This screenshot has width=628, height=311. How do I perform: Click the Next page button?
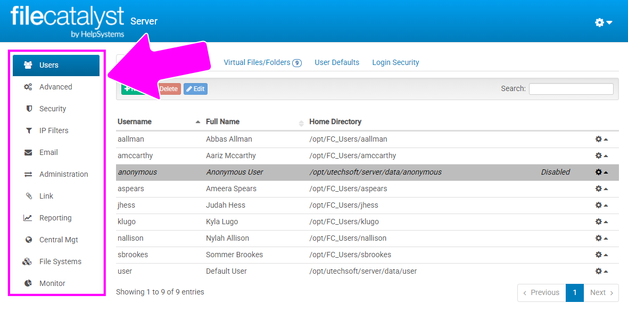[601, 292]
